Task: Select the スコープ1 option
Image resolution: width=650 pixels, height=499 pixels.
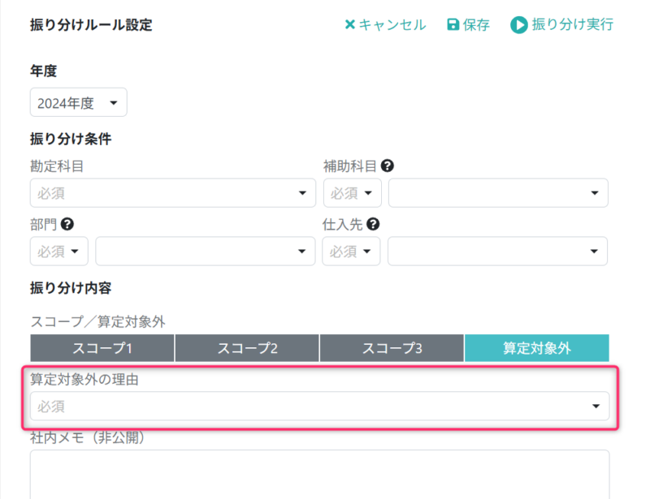Action: [x=102, y=347]
